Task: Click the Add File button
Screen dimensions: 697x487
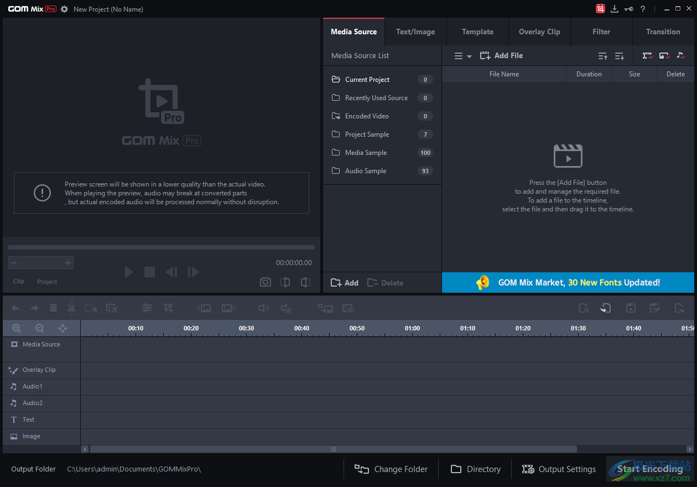Action: [501, 55]
